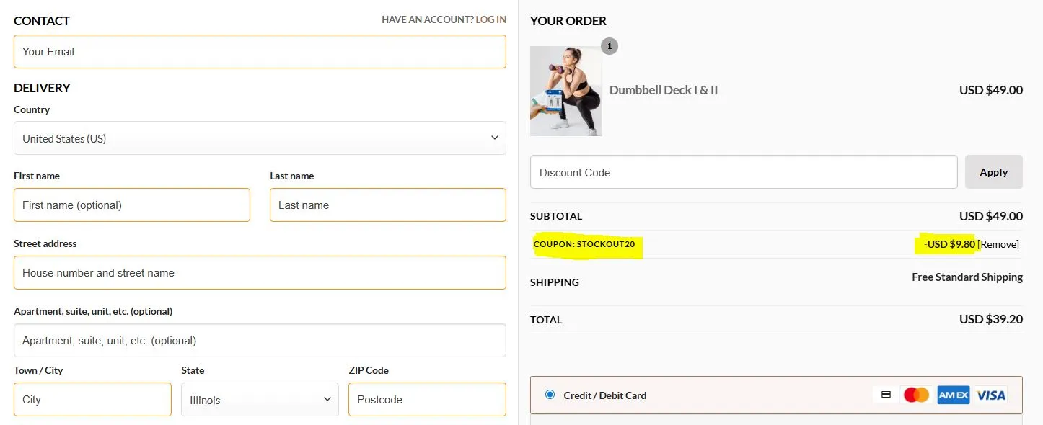This screenshot has height=425, width=1043.
Task: Click the Your Email field
Action: coord(260,51)
